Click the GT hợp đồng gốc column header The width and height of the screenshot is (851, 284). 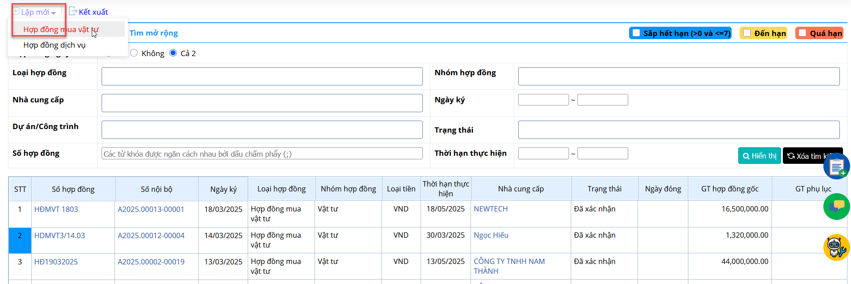point(730,189)
